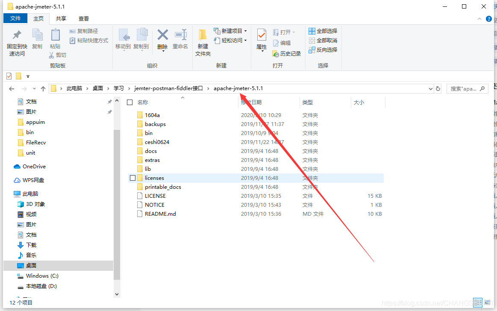The image size is (497, 311).
Task: Click 桌面 in the breadcrumb path
Action: point(97,88)
